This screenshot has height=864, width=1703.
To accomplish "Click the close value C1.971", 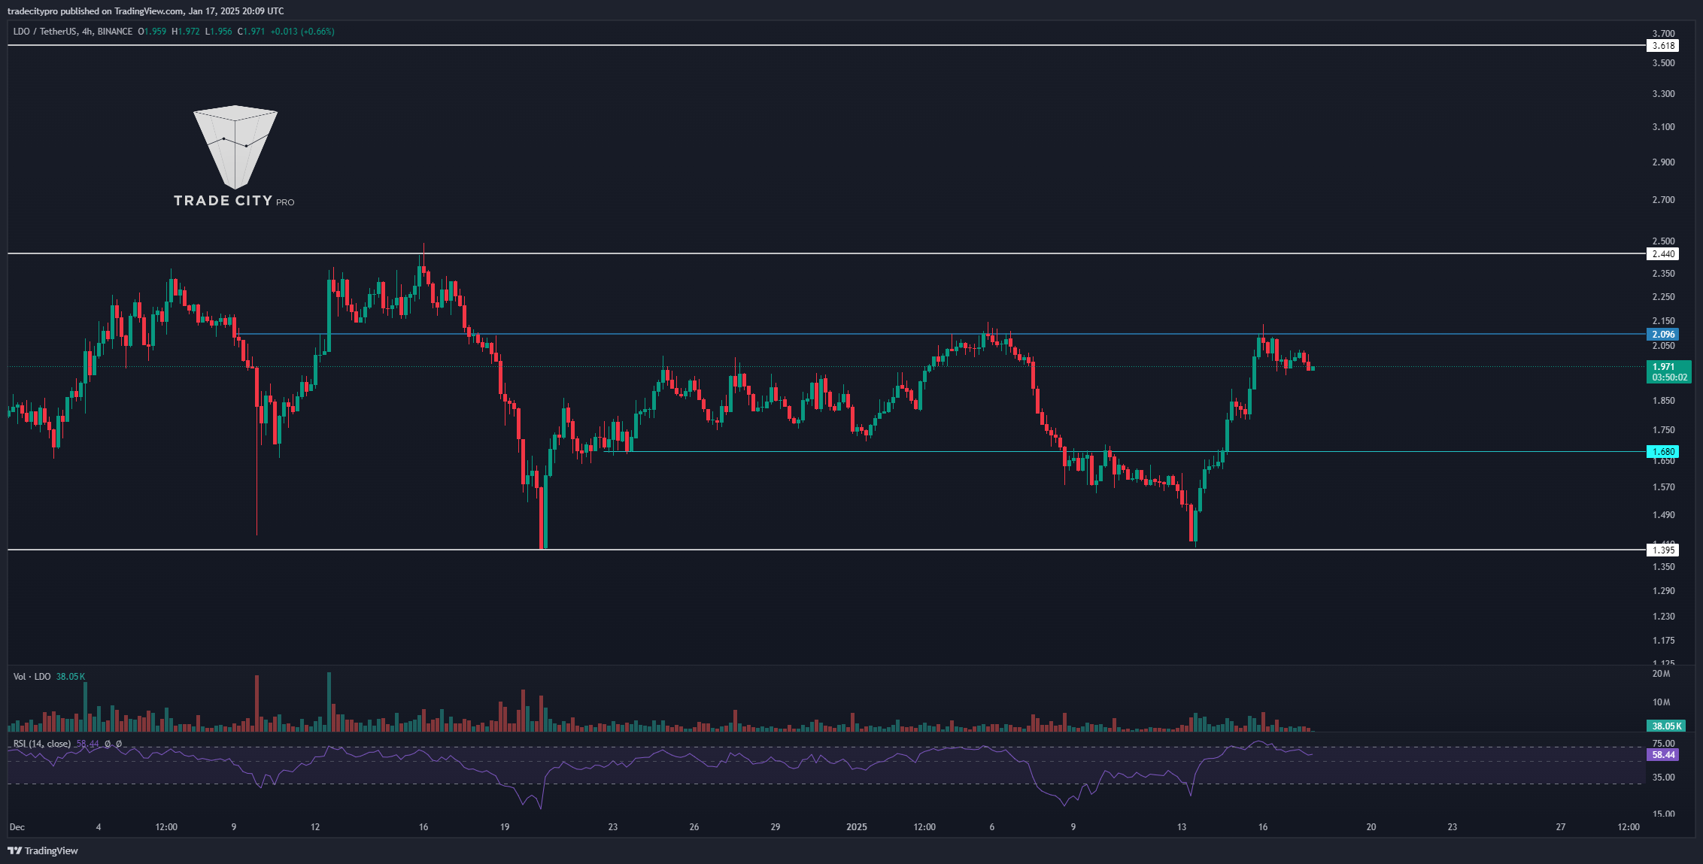I will [251, 32].
